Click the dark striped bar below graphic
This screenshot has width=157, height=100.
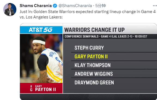[x=88, y=97]
